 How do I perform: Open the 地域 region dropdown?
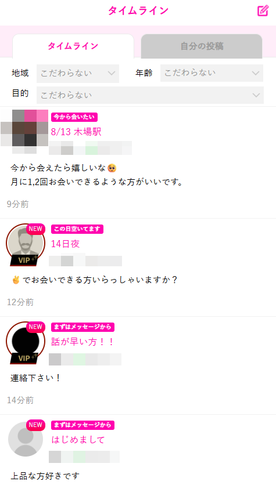coord(78,74)
